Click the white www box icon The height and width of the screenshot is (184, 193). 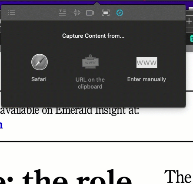147,62
